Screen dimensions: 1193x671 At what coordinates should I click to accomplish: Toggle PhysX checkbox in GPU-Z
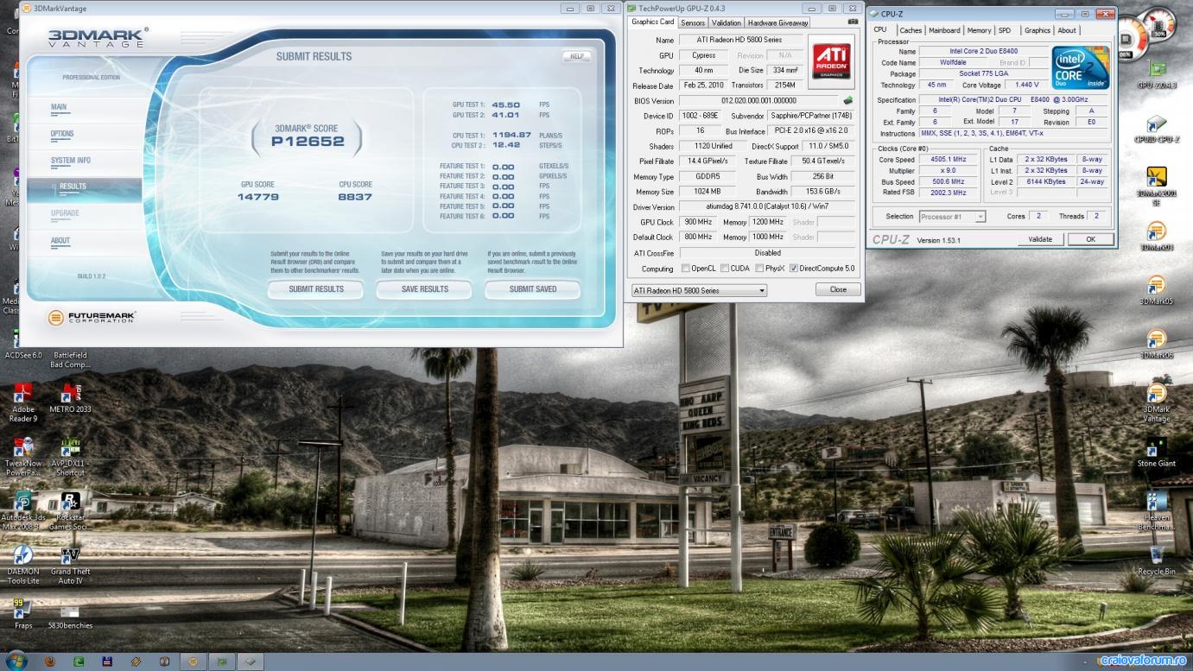[759, 269]
